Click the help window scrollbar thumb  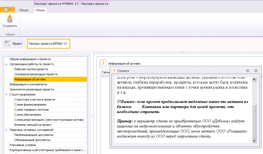254,121
